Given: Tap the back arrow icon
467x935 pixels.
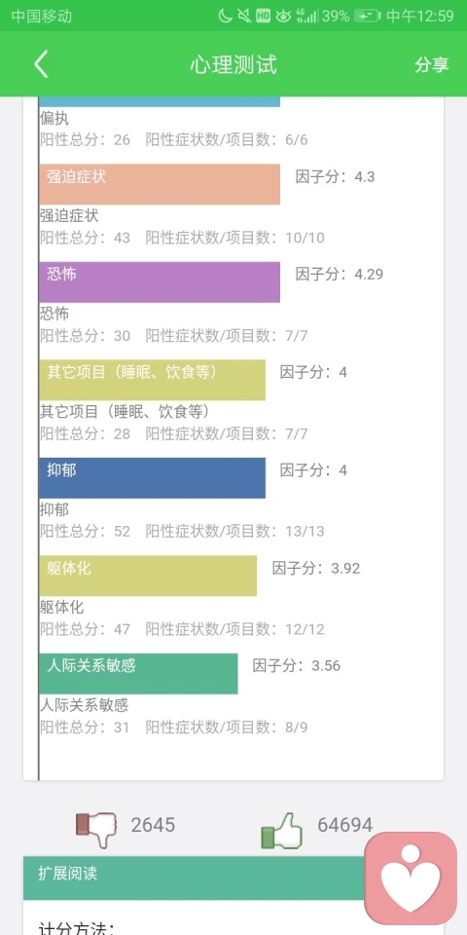Looking at the screenshot, I should [41, 64].
